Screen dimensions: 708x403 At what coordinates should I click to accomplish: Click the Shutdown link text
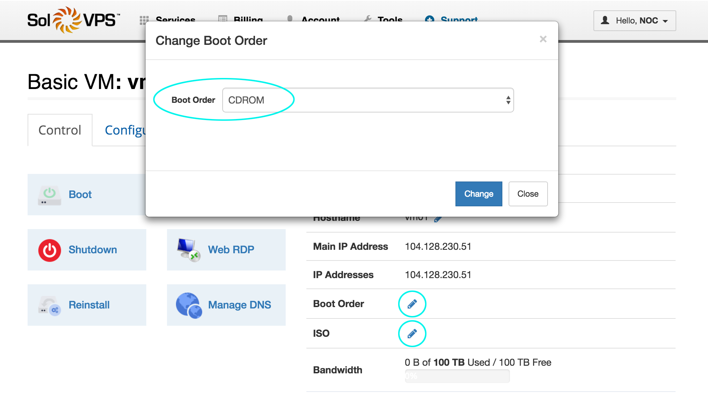(x=92, y=250)
